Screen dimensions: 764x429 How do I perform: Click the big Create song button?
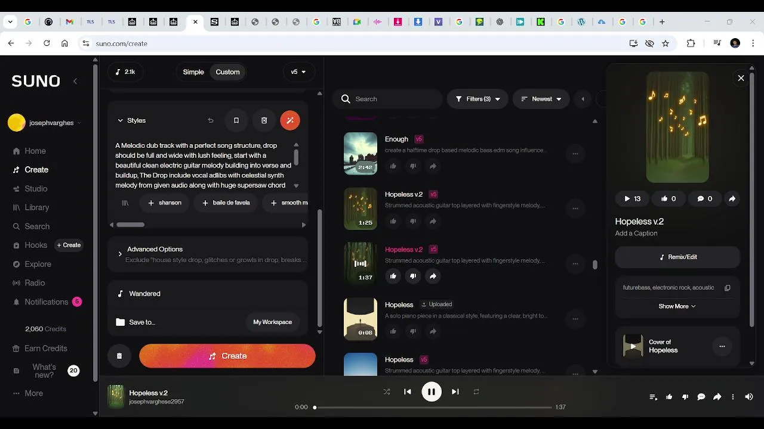click(227, 356)
